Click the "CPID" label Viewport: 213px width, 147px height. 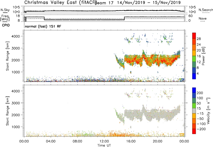(x=6, y=25)
